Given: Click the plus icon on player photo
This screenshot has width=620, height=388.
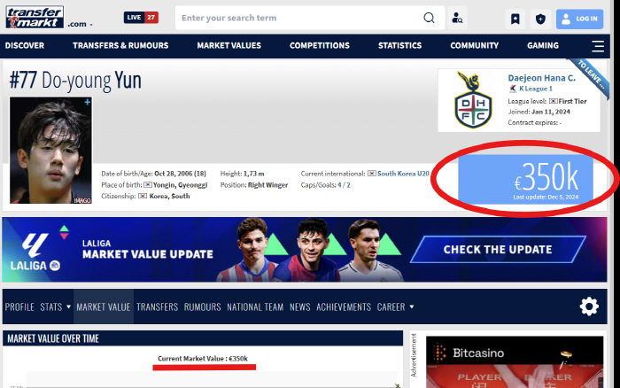Looking at the screenshot, I should tap(87, 103).
